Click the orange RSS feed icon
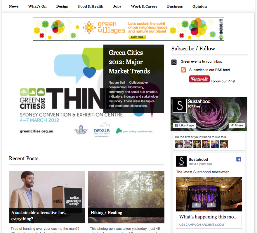 183,70
